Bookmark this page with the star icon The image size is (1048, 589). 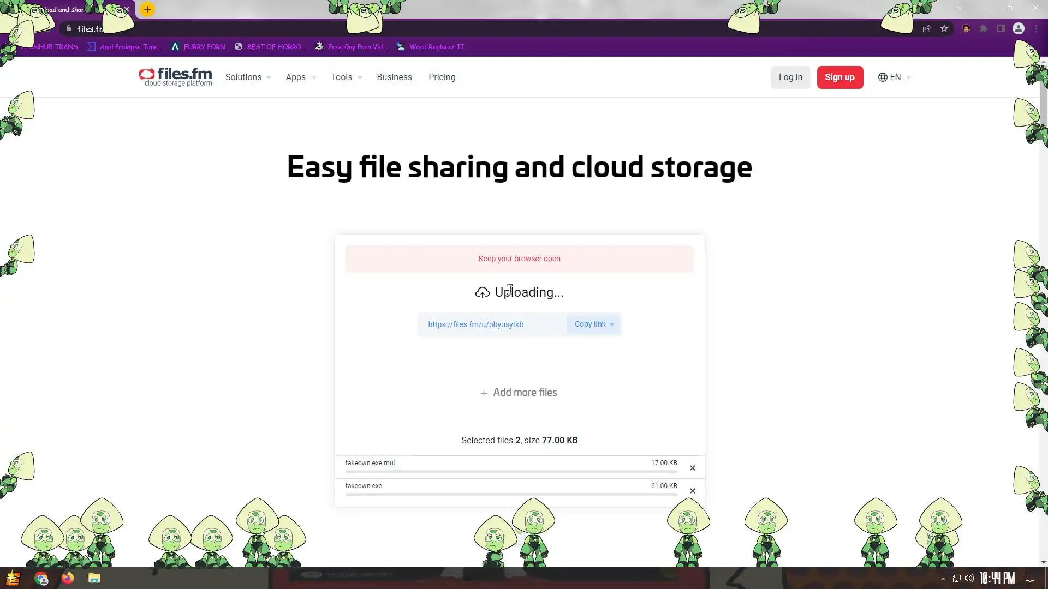pyautogui.click(x=944, y=29)
